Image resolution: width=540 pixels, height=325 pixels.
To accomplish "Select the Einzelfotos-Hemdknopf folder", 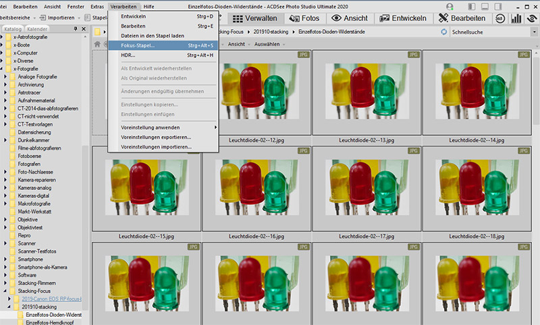I will click(x=50, y=322).
